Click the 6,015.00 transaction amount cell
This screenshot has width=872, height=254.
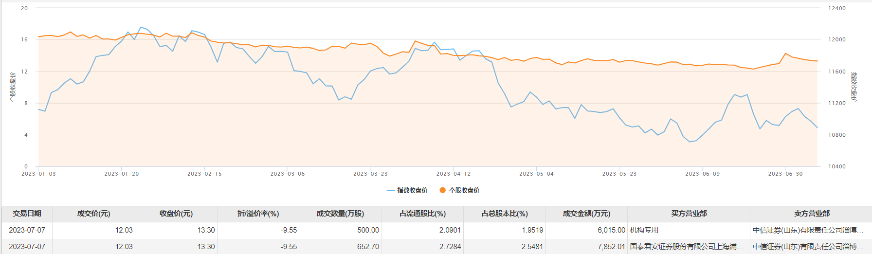coord(611,230)
